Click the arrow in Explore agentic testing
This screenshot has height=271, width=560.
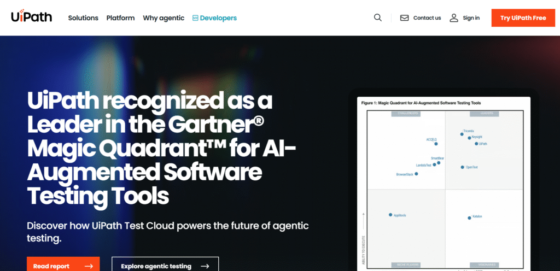coord(205,267)
